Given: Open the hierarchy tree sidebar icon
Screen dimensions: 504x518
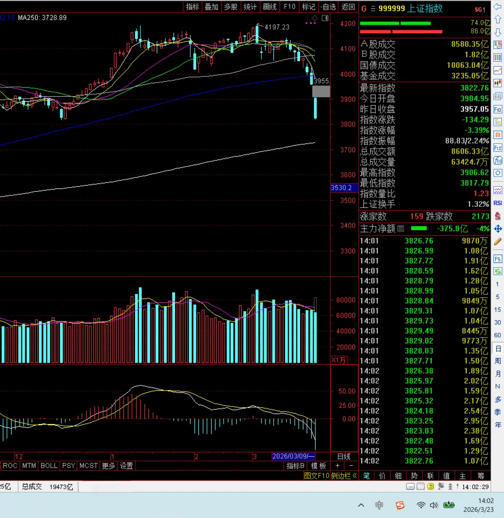Looking at the screenshot, I should click(497, 122).
